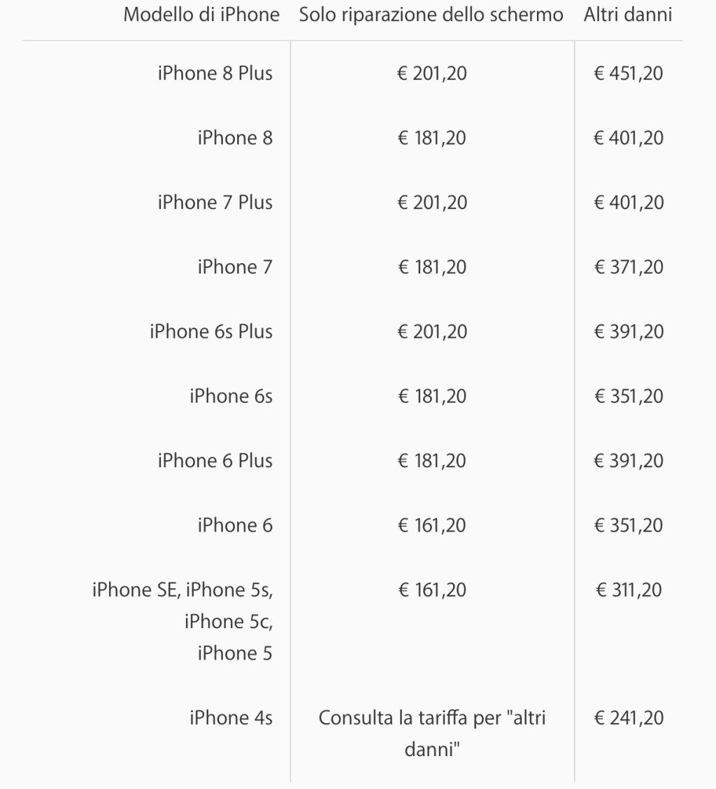Select the iPhone 7 Plus row label

[215, 202]
